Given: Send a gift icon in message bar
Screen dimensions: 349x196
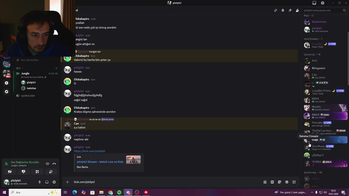Looking at the screenshot, I should point(265,182).
